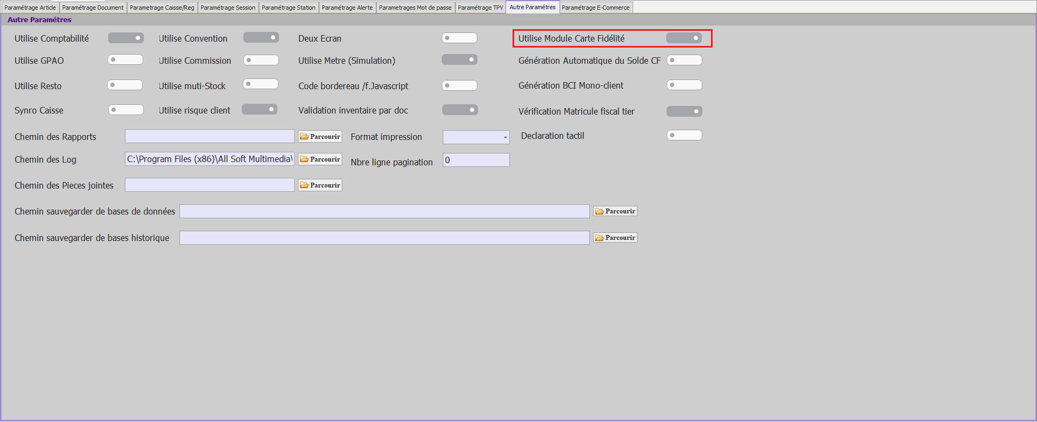Toggle Utilise Module Carte Fidélité switch
This screenshot has width=1037, height=422.
point(684,38)
